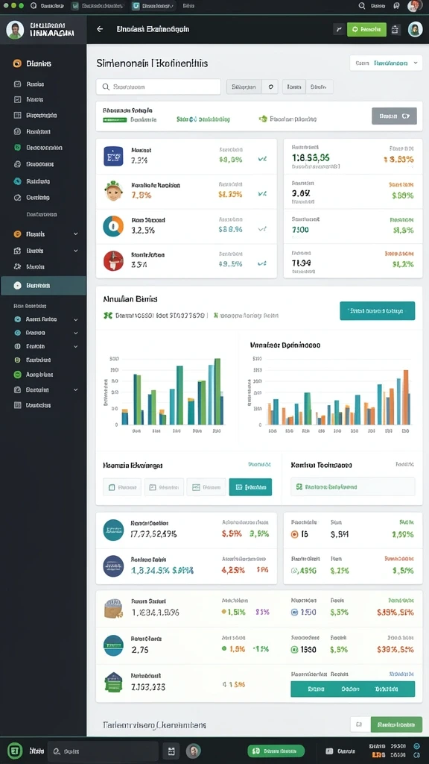
Task: Toggle the checkmark in the red avatar row
Action: coord(262,263)
